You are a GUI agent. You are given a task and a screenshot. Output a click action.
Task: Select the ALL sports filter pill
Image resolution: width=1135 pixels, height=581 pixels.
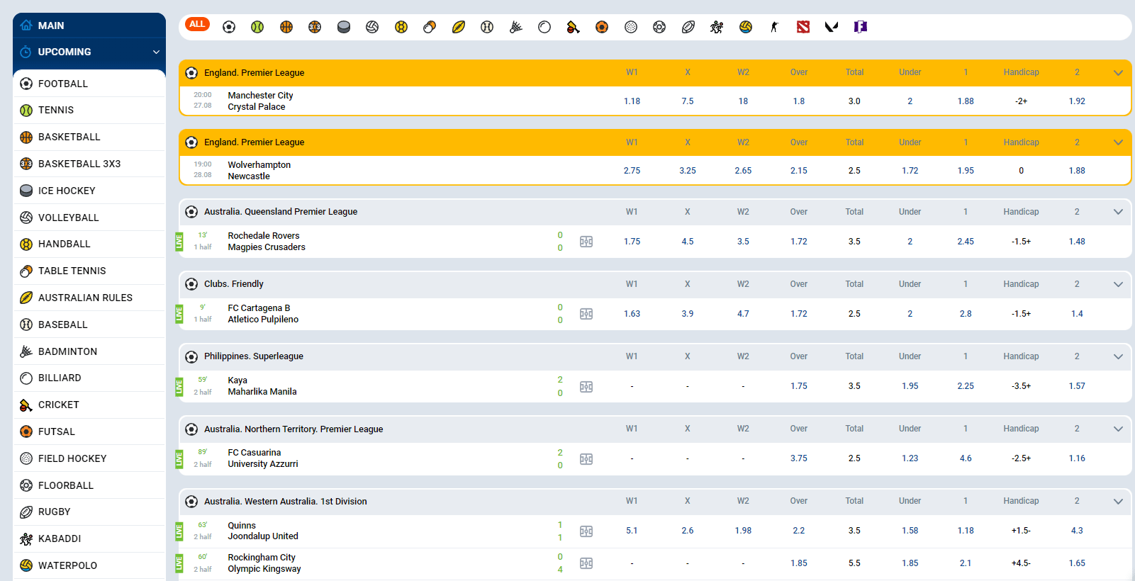197,24
